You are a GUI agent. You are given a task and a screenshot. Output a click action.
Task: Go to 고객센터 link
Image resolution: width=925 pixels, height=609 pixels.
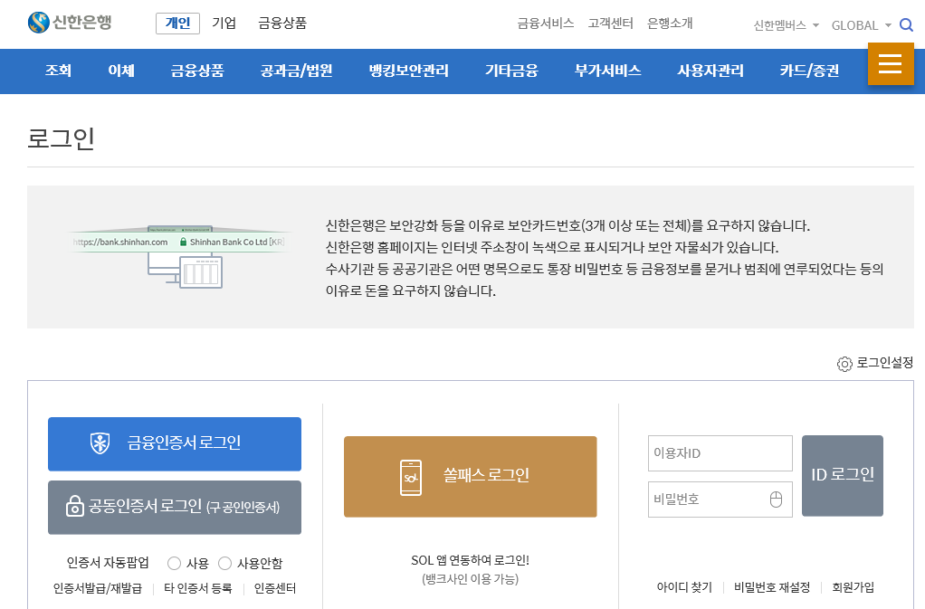(x=611, y=23)
